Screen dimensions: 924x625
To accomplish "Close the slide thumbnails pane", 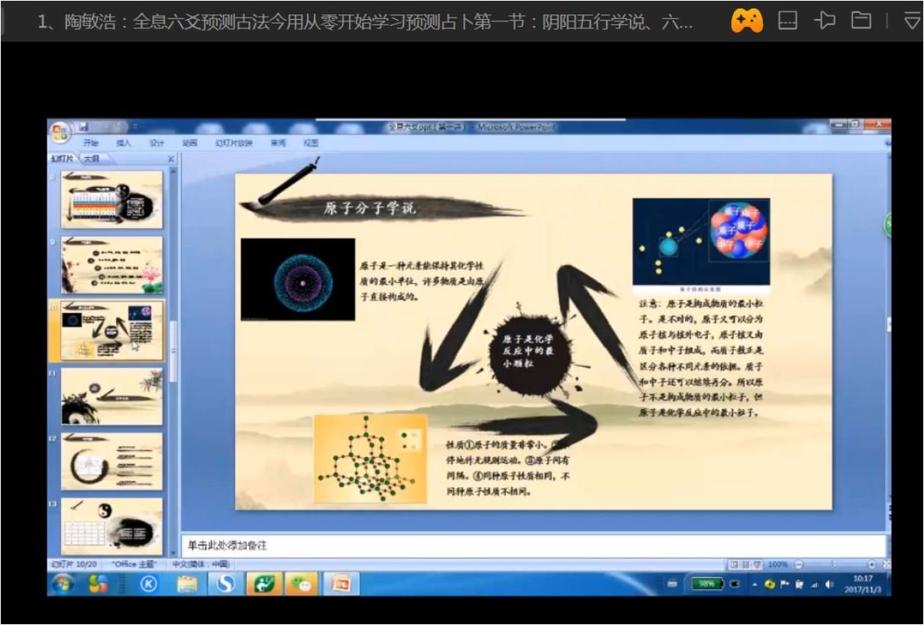I will [171, 159].
